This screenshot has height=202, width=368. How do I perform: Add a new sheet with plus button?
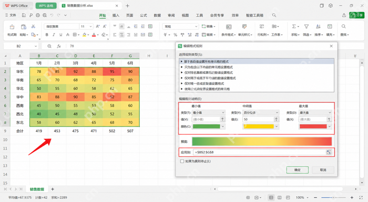[x=53, y=189]
